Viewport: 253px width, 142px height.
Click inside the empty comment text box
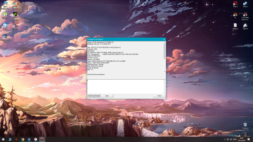pyautogui.click(x=125, y=86)
